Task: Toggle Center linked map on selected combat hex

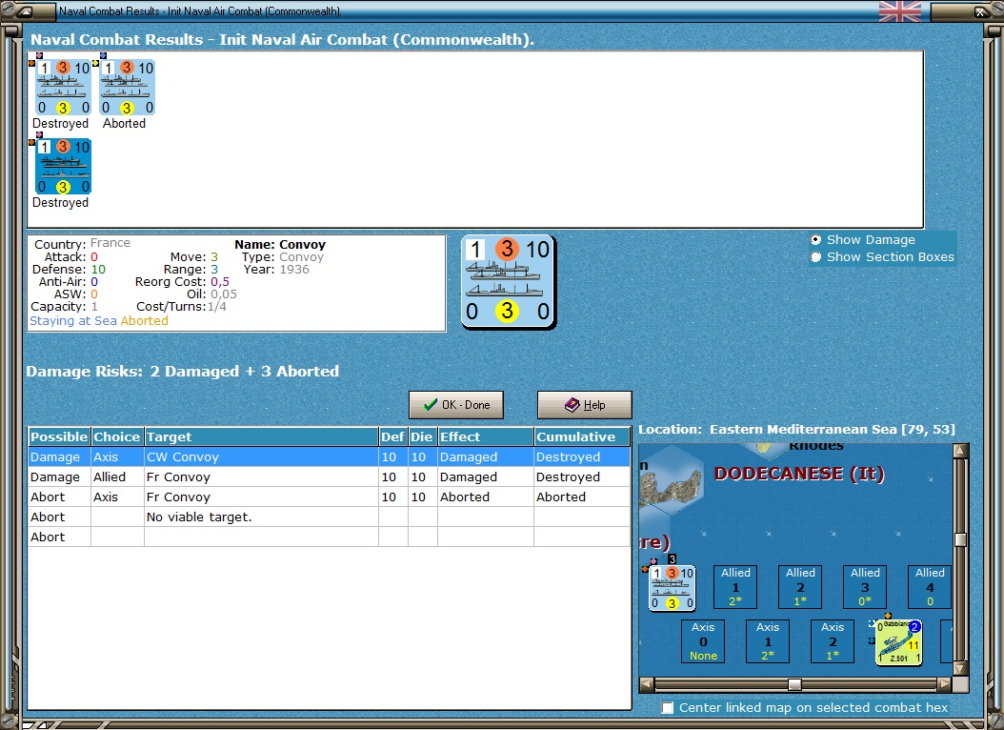Action: [668, 707]
